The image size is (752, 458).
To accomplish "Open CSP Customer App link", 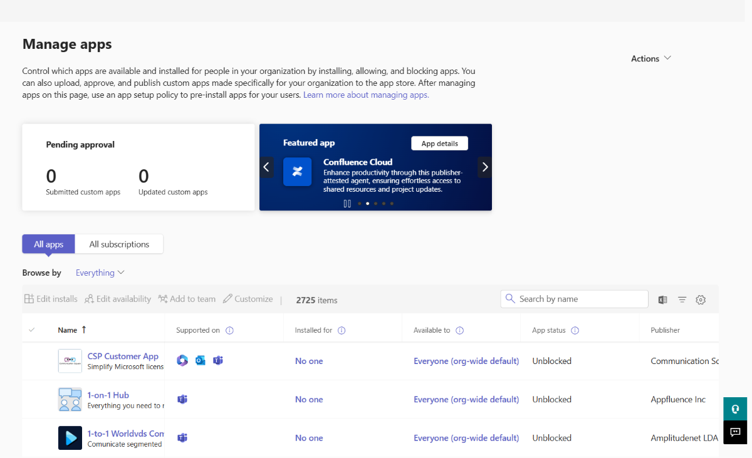I will (x=123, y=356).
